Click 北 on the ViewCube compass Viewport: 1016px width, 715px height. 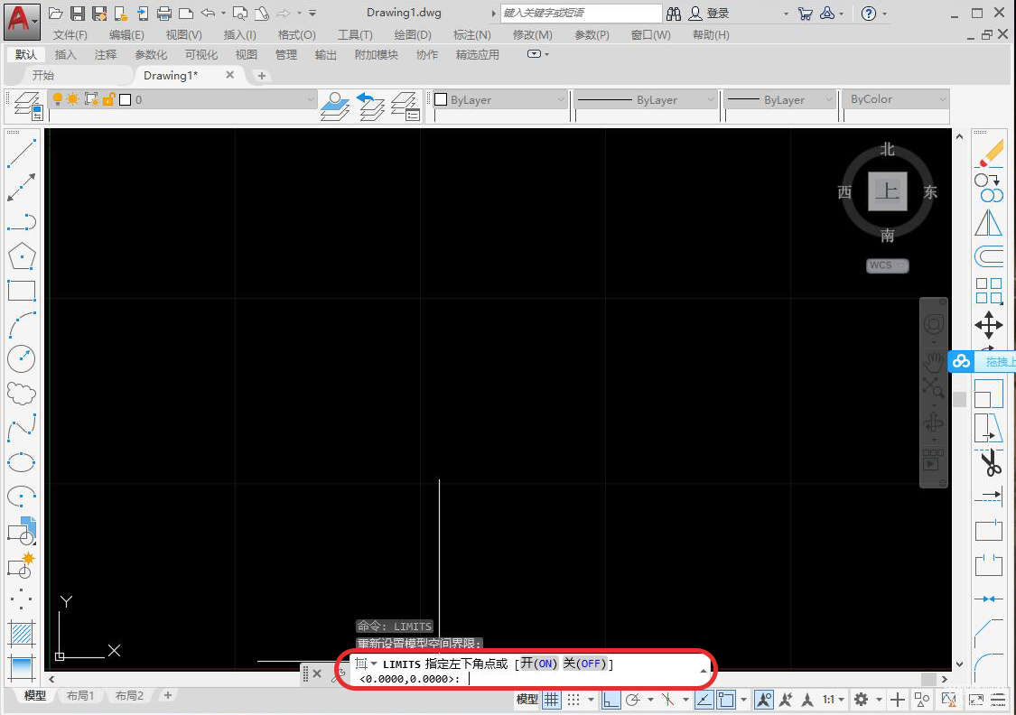click(888, 150)
